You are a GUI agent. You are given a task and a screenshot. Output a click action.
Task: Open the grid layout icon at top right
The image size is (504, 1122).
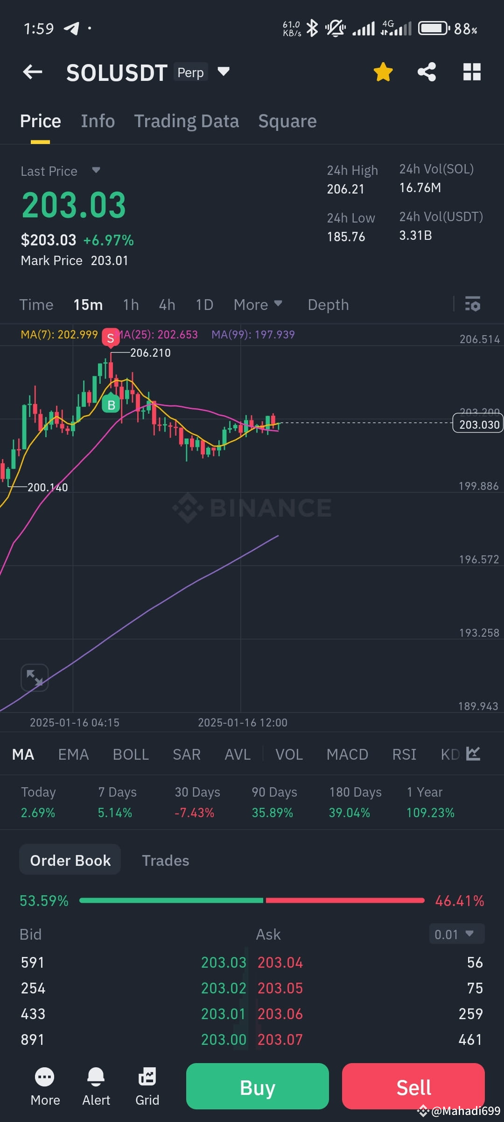472,72
